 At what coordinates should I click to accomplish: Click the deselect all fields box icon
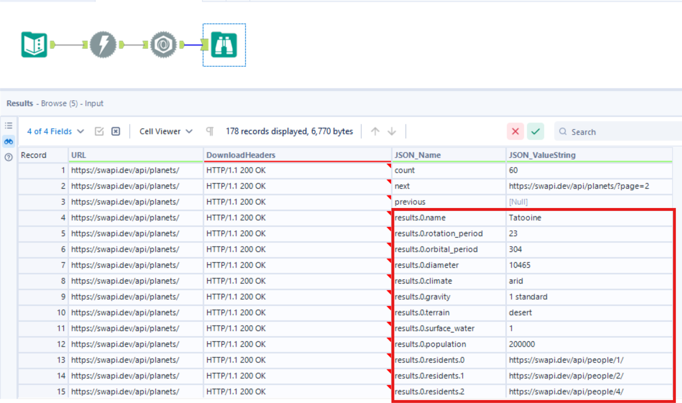click(x=116, y=131)
